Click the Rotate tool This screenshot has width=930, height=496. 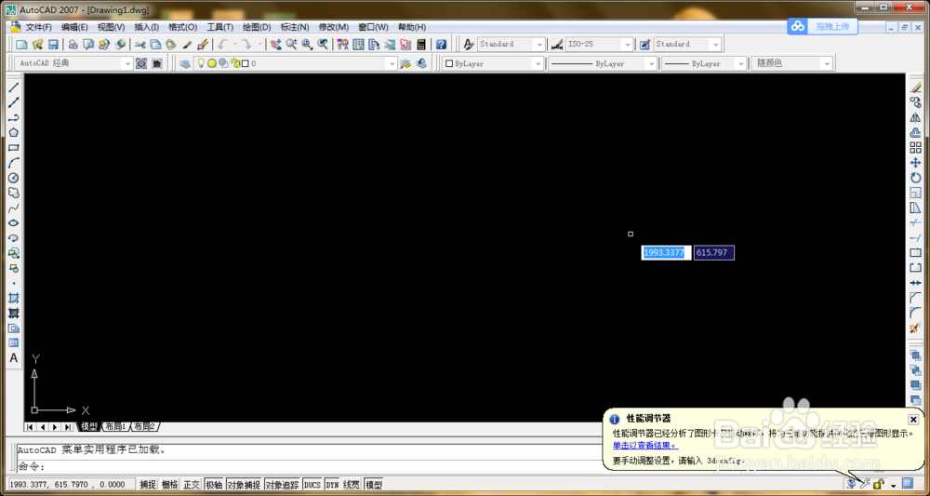(x=915, y=178)
